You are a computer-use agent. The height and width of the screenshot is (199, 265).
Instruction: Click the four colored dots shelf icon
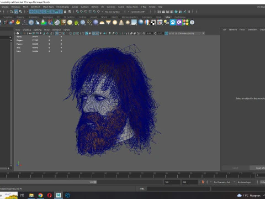point(185,23)
